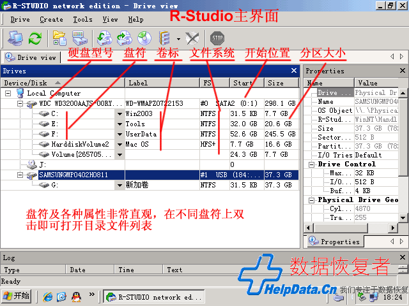Click the I/O Tries Default property row

351,155
